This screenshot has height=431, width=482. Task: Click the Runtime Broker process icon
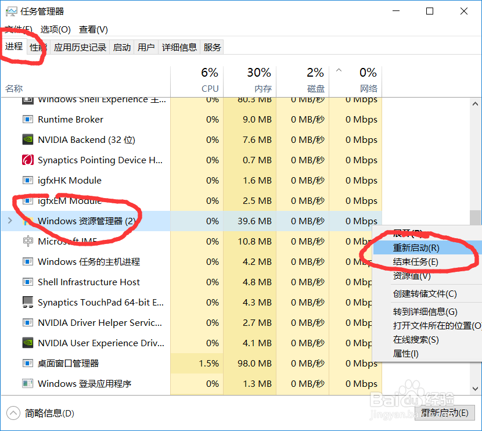[28, 119]
